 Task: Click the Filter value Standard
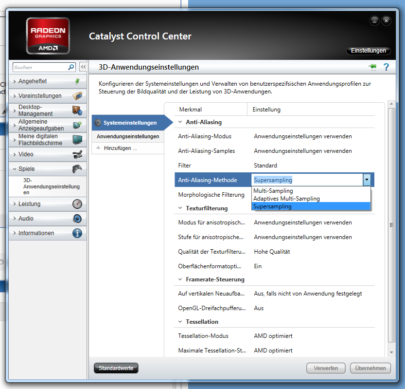265,165
